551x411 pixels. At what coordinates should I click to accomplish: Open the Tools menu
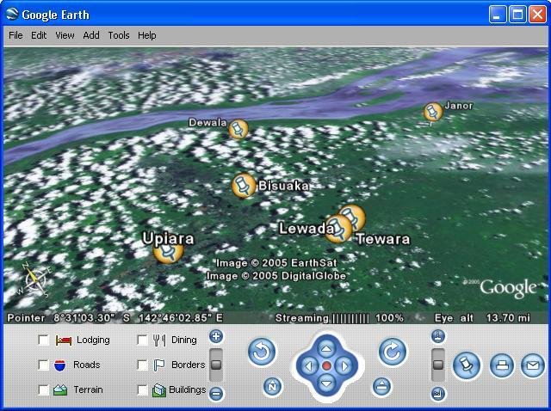click(x=119, y=35)
